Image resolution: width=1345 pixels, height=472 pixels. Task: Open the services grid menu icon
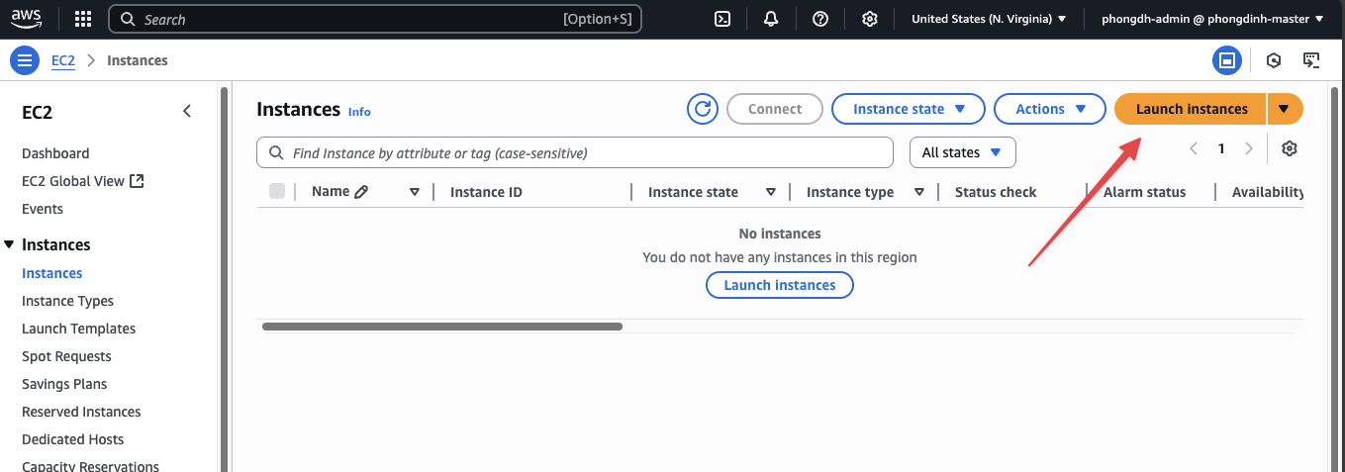[x=83, y=19]
